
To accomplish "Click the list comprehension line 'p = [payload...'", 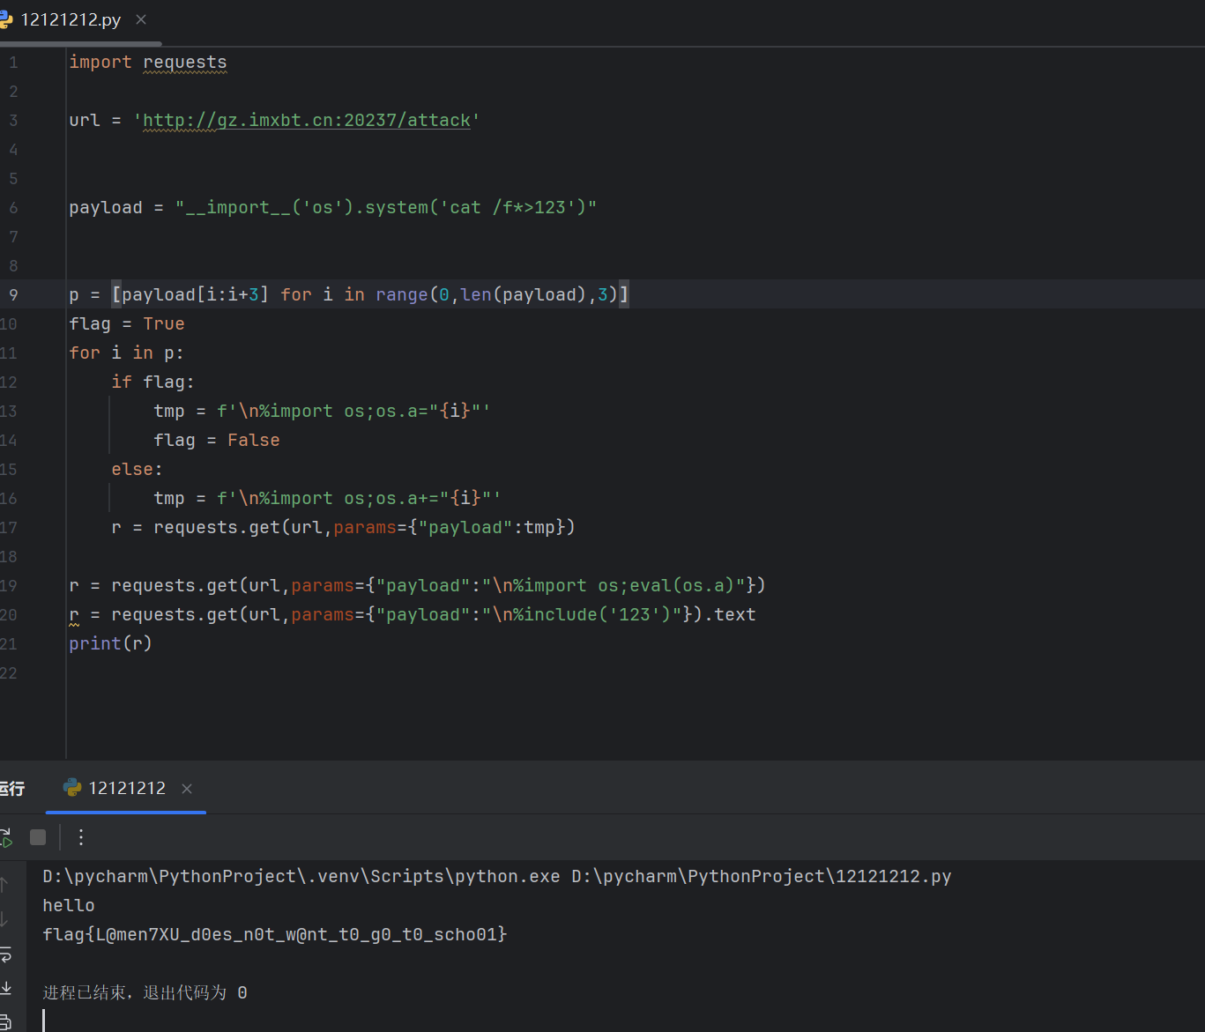I will [349, 294].
